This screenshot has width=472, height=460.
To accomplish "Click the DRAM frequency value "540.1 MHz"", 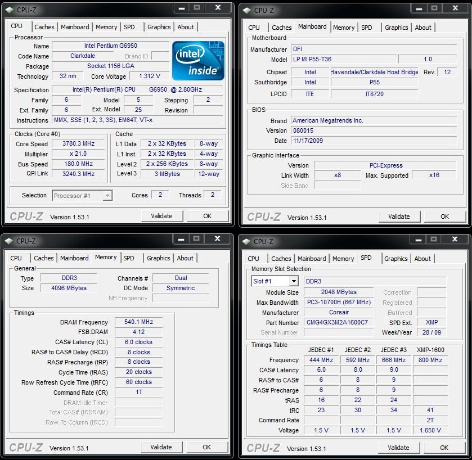I will tap(139, 322).
